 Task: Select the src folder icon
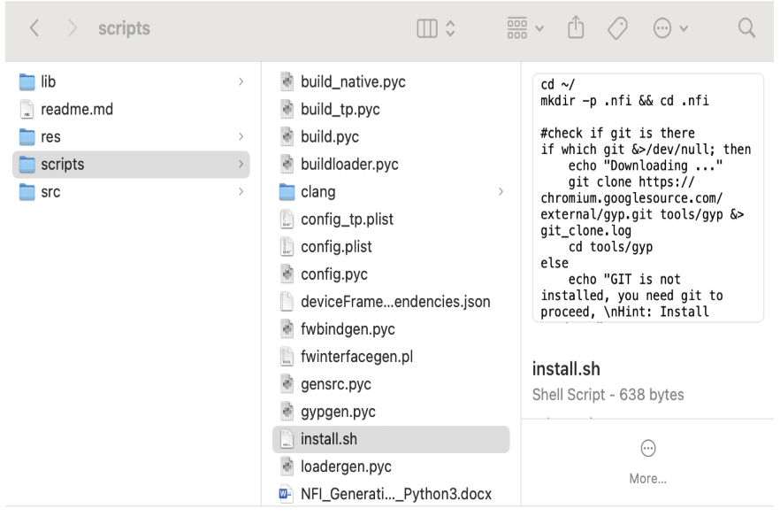click(x=27, y=192)
